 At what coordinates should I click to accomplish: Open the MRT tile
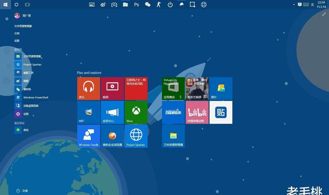tap(89, 112)
